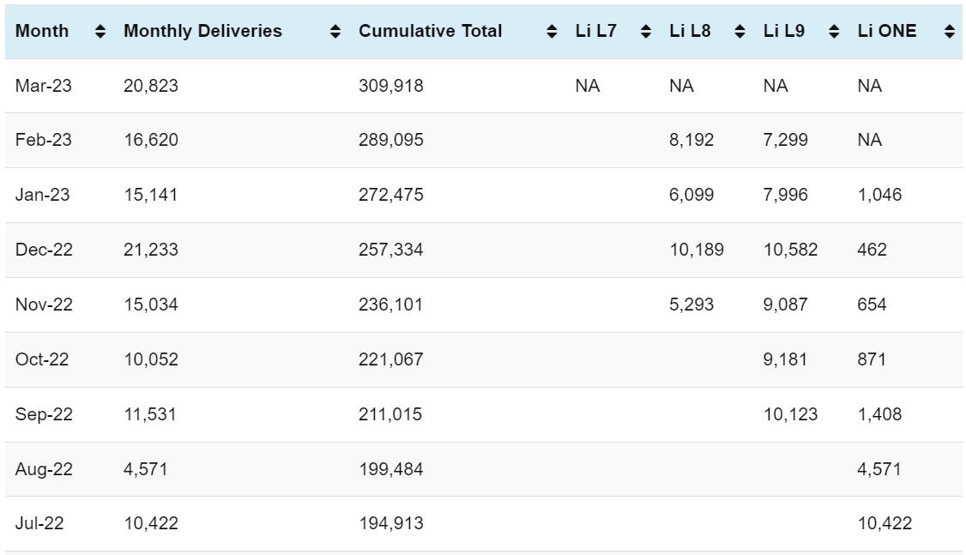
Task: Click the 'Cumulative Total' header label
Action: 430,31
